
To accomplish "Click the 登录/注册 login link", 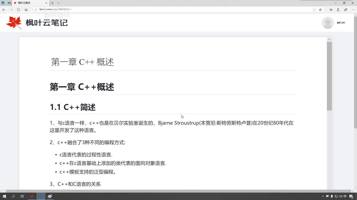I will pyautogui.click(x=341, y=23).
